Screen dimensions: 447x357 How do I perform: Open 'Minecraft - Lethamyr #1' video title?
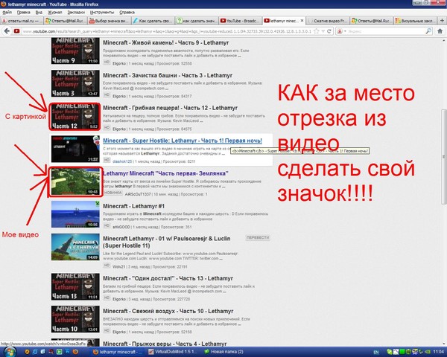(x=133, y=206)
